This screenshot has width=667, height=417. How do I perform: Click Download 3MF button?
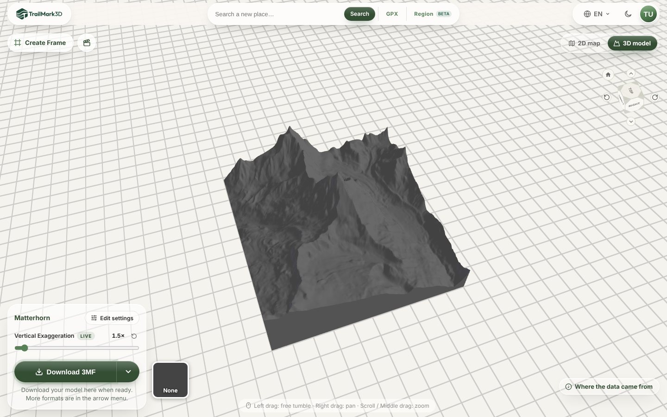[65, 372]
